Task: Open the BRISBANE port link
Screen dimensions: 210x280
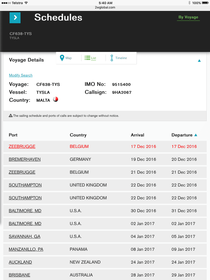Action: 19,275
